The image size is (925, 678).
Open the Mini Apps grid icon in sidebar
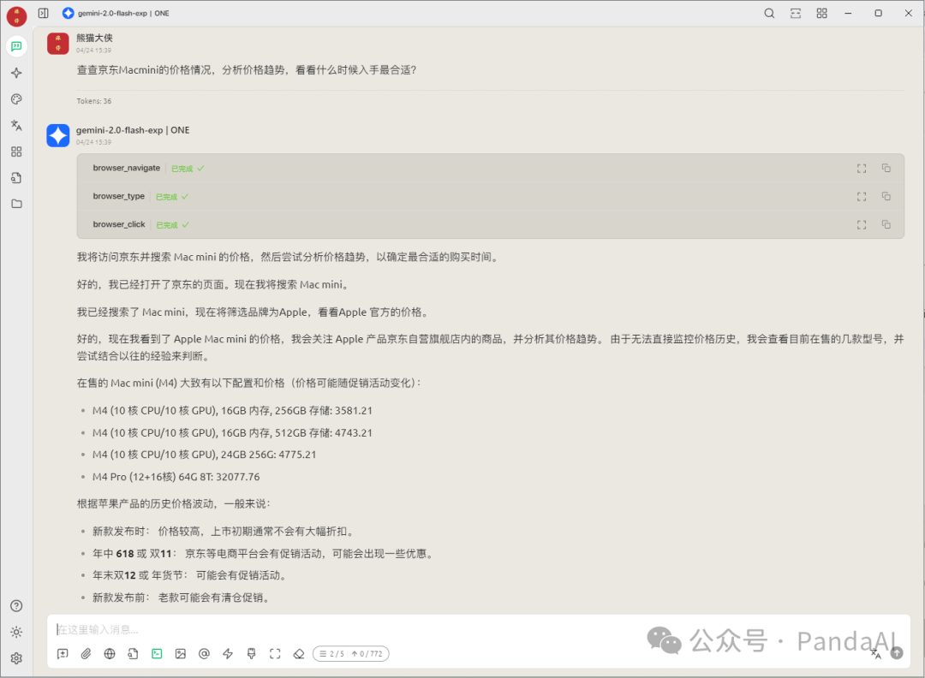[16, 152]
